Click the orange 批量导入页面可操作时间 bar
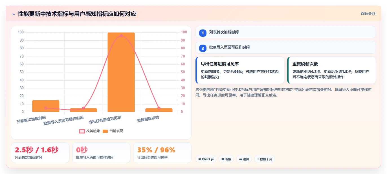The height and width of the screenshot is (174, 387). (x=83, y=110)
